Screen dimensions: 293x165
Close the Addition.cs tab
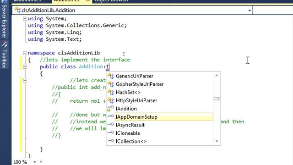coord(88,1)
